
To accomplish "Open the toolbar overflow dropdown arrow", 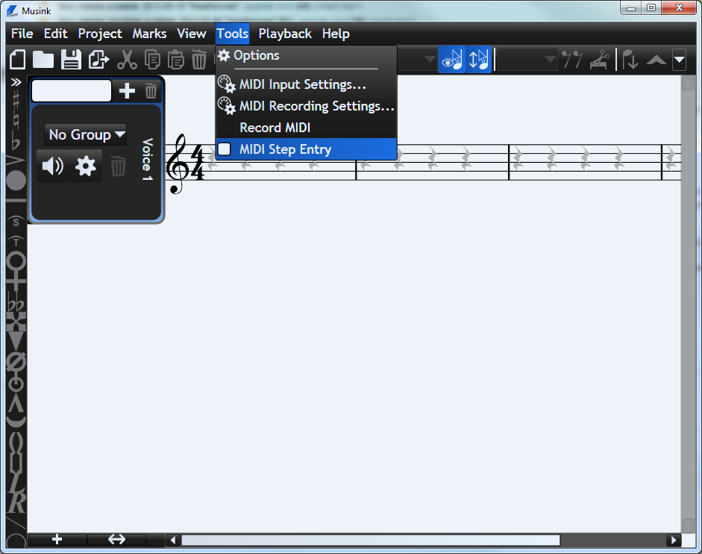I will tap(678, 60).
